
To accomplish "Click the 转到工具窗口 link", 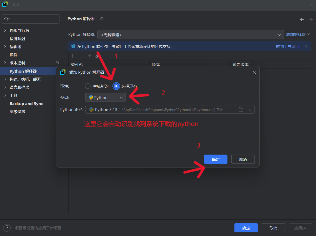I will tap(287, 47).
